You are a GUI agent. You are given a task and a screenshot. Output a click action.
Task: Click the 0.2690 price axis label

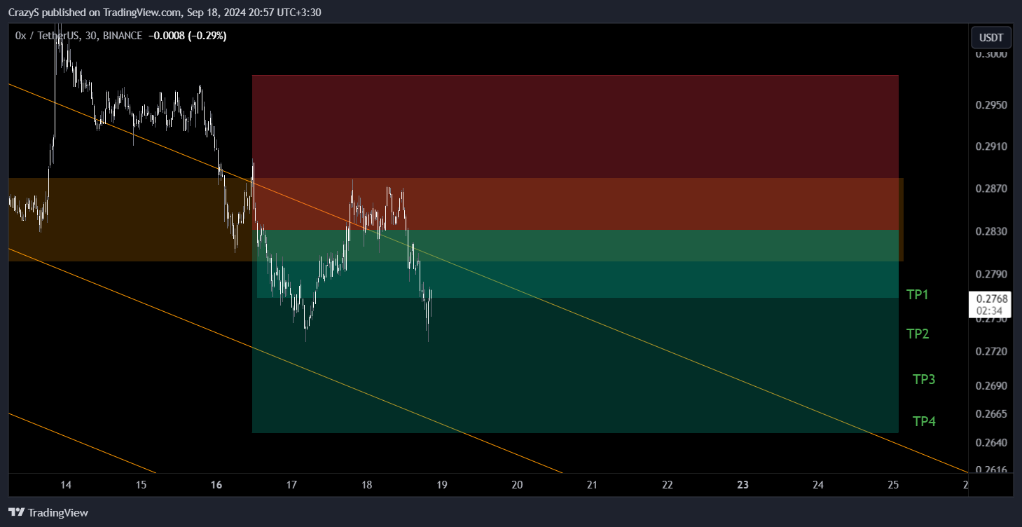tap(991, 386)
